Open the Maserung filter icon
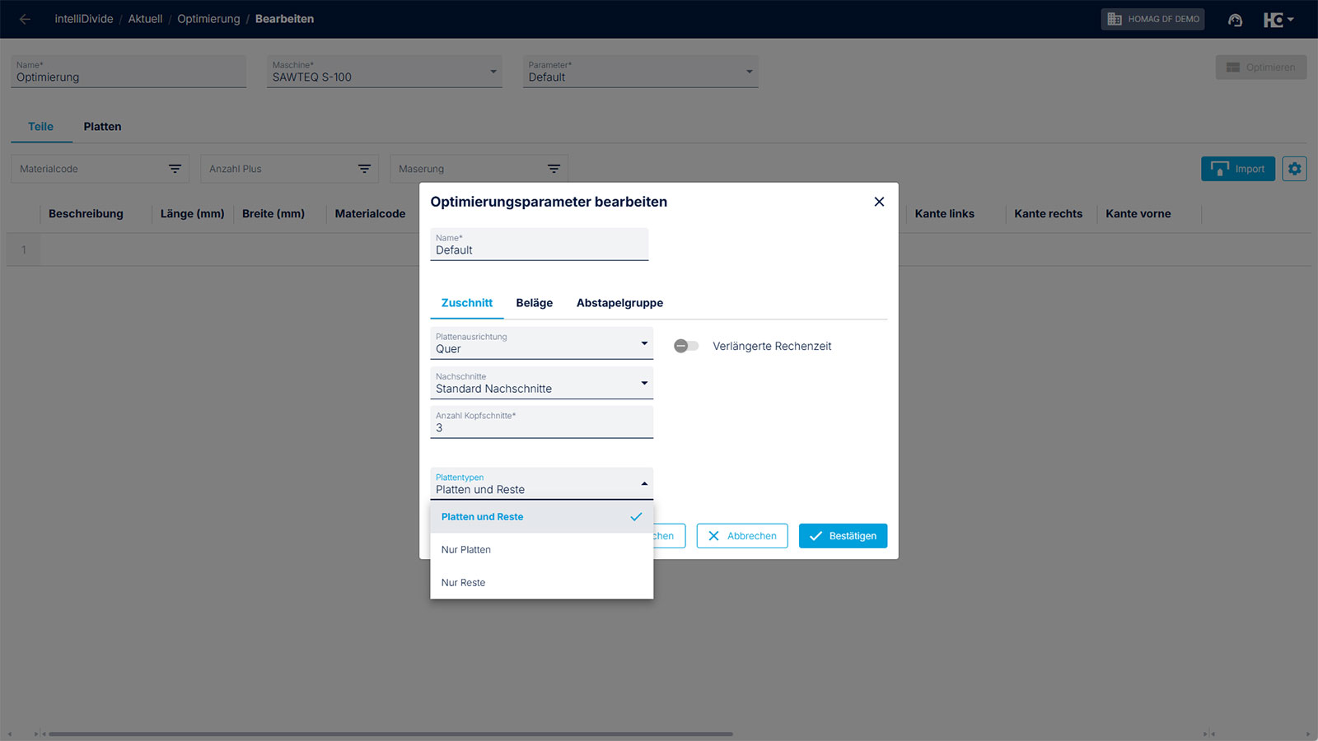 pos(554,169)
